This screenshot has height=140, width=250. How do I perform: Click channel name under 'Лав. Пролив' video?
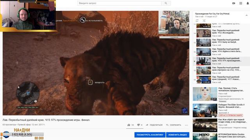click(223, 94)
